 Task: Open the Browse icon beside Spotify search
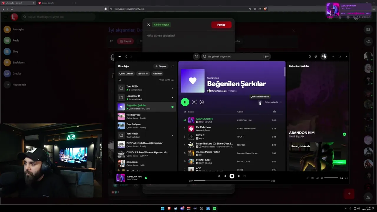(x=267, y=57)
